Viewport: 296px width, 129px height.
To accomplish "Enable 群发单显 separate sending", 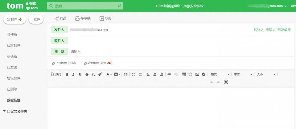I will tap(284, 30).
